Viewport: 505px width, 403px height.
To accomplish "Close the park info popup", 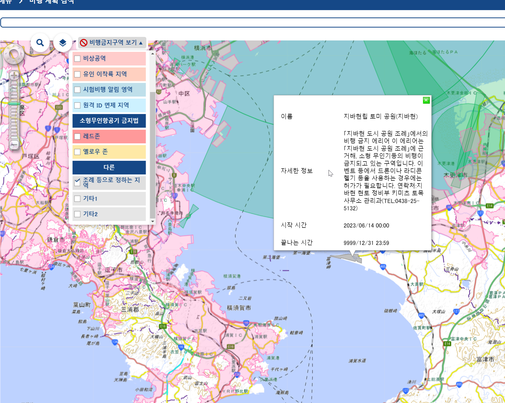I will 426,100.
